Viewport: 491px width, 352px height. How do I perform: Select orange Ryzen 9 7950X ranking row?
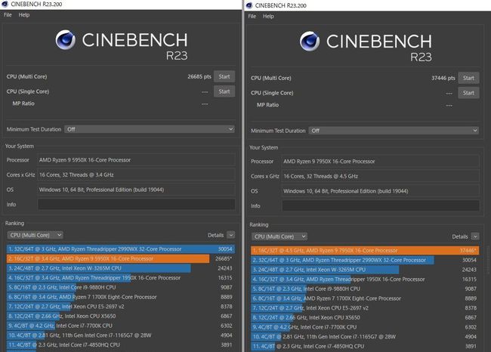pyautogui.click(x=365, y=251)
